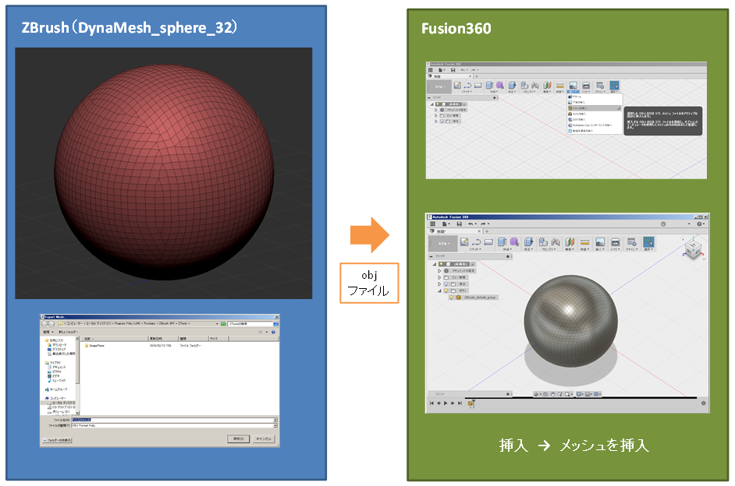Select the sketch line-arc icon in the sphere Fusion 360 window
This screenshot has height=486, width=735.
click(x=477, y=241)
